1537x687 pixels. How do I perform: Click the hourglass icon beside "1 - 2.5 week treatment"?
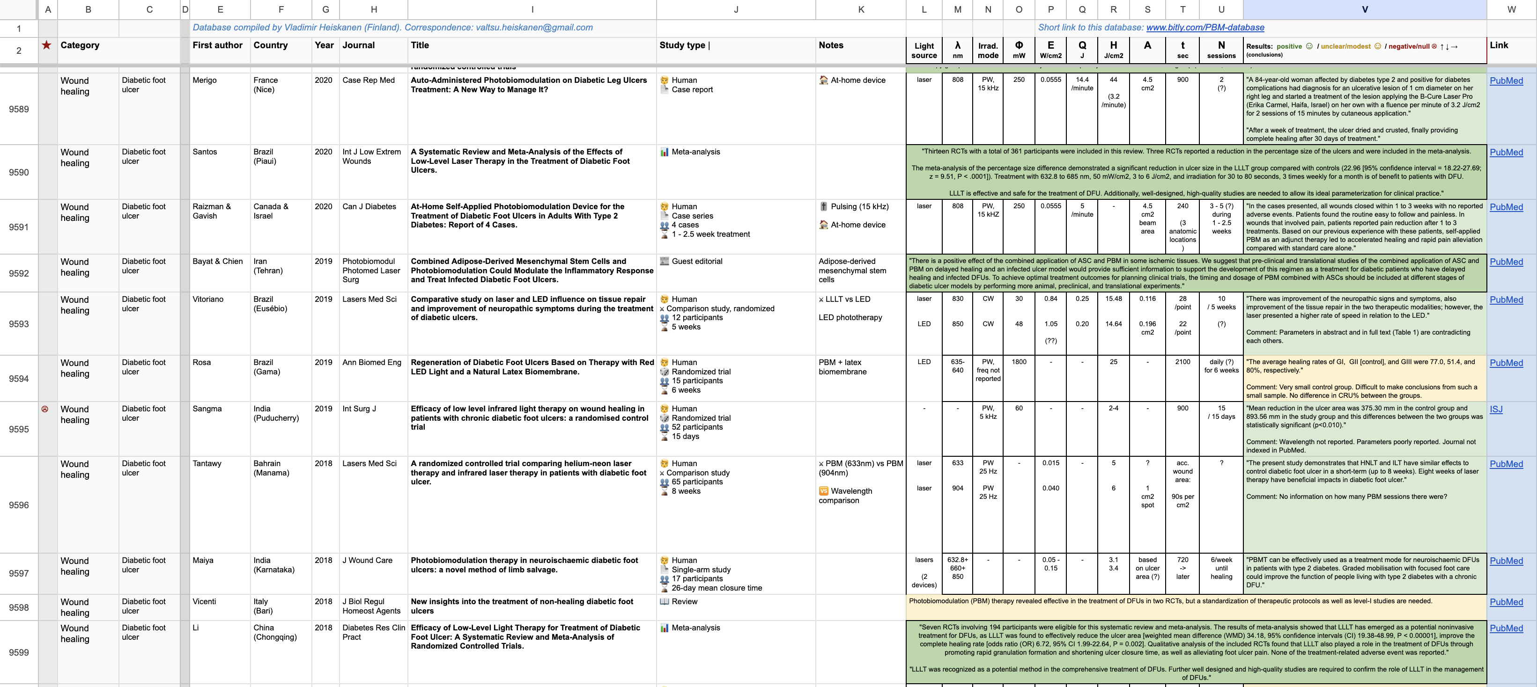[x=664, y=234]
